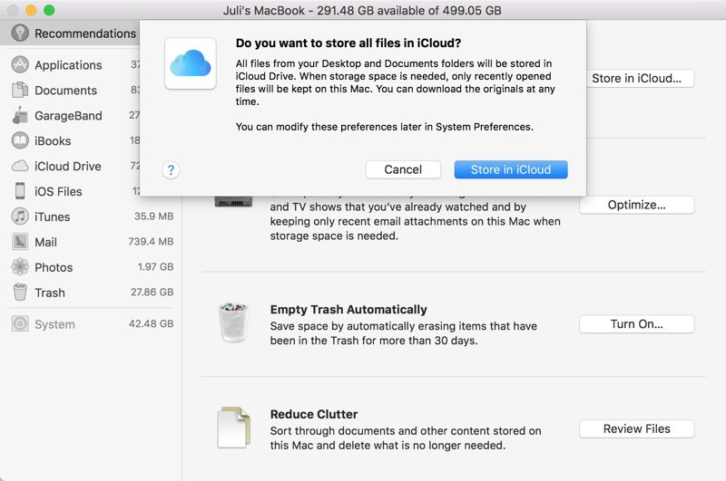
Task: Select iBooks category label
Action: click(53, 141)
